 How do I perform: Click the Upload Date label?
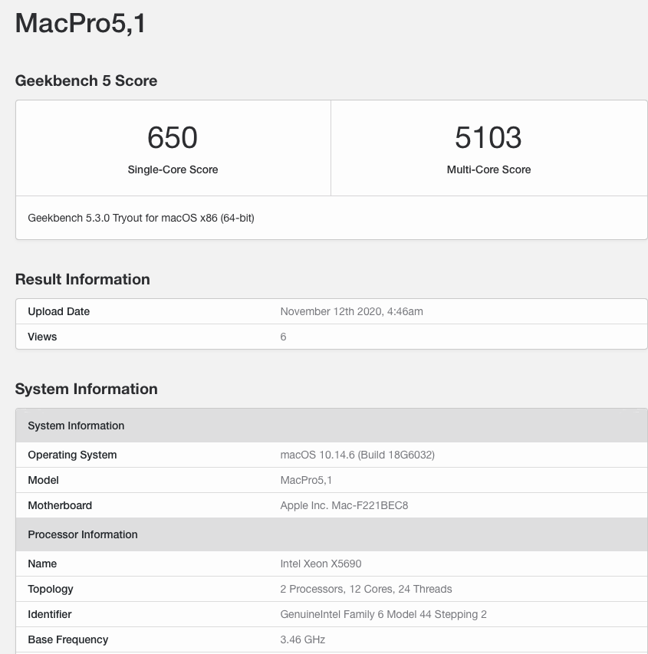tap(59, 311)
